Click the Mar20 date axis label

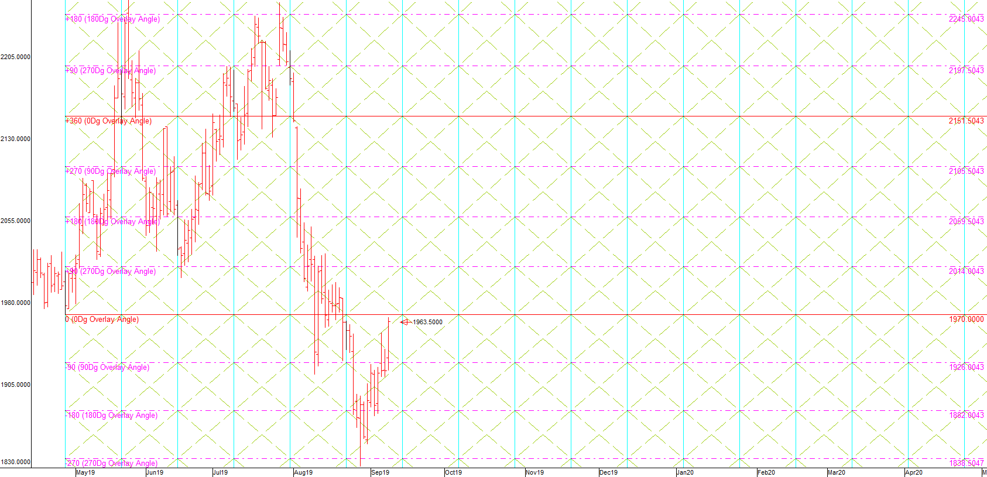click(x=837, y=473)
